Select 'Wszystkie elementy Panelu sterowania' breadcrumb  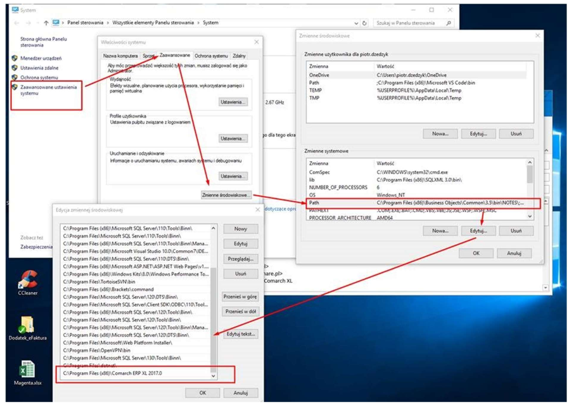coord(153,23)
